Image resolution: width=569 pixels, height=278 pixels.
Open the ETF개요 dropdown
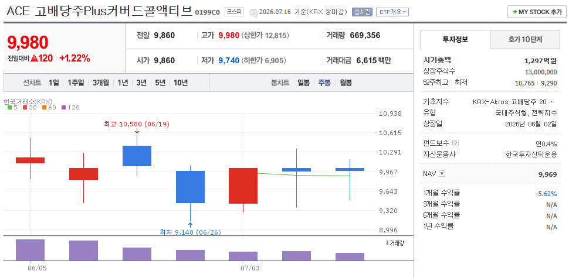[x=392, y=12]
